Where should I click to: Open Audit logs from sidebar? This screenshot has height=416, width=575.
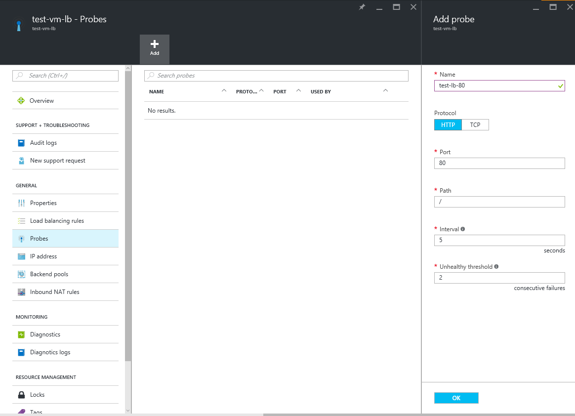[x=43, y=143]
